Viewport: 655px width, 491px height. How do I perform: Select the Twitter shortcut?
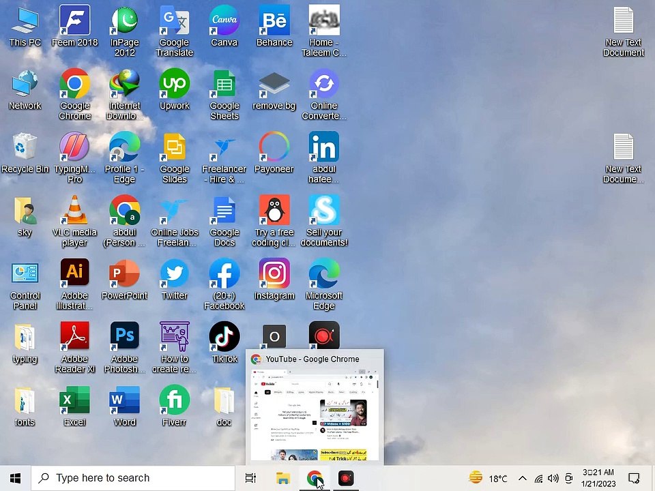click(174, 280)
